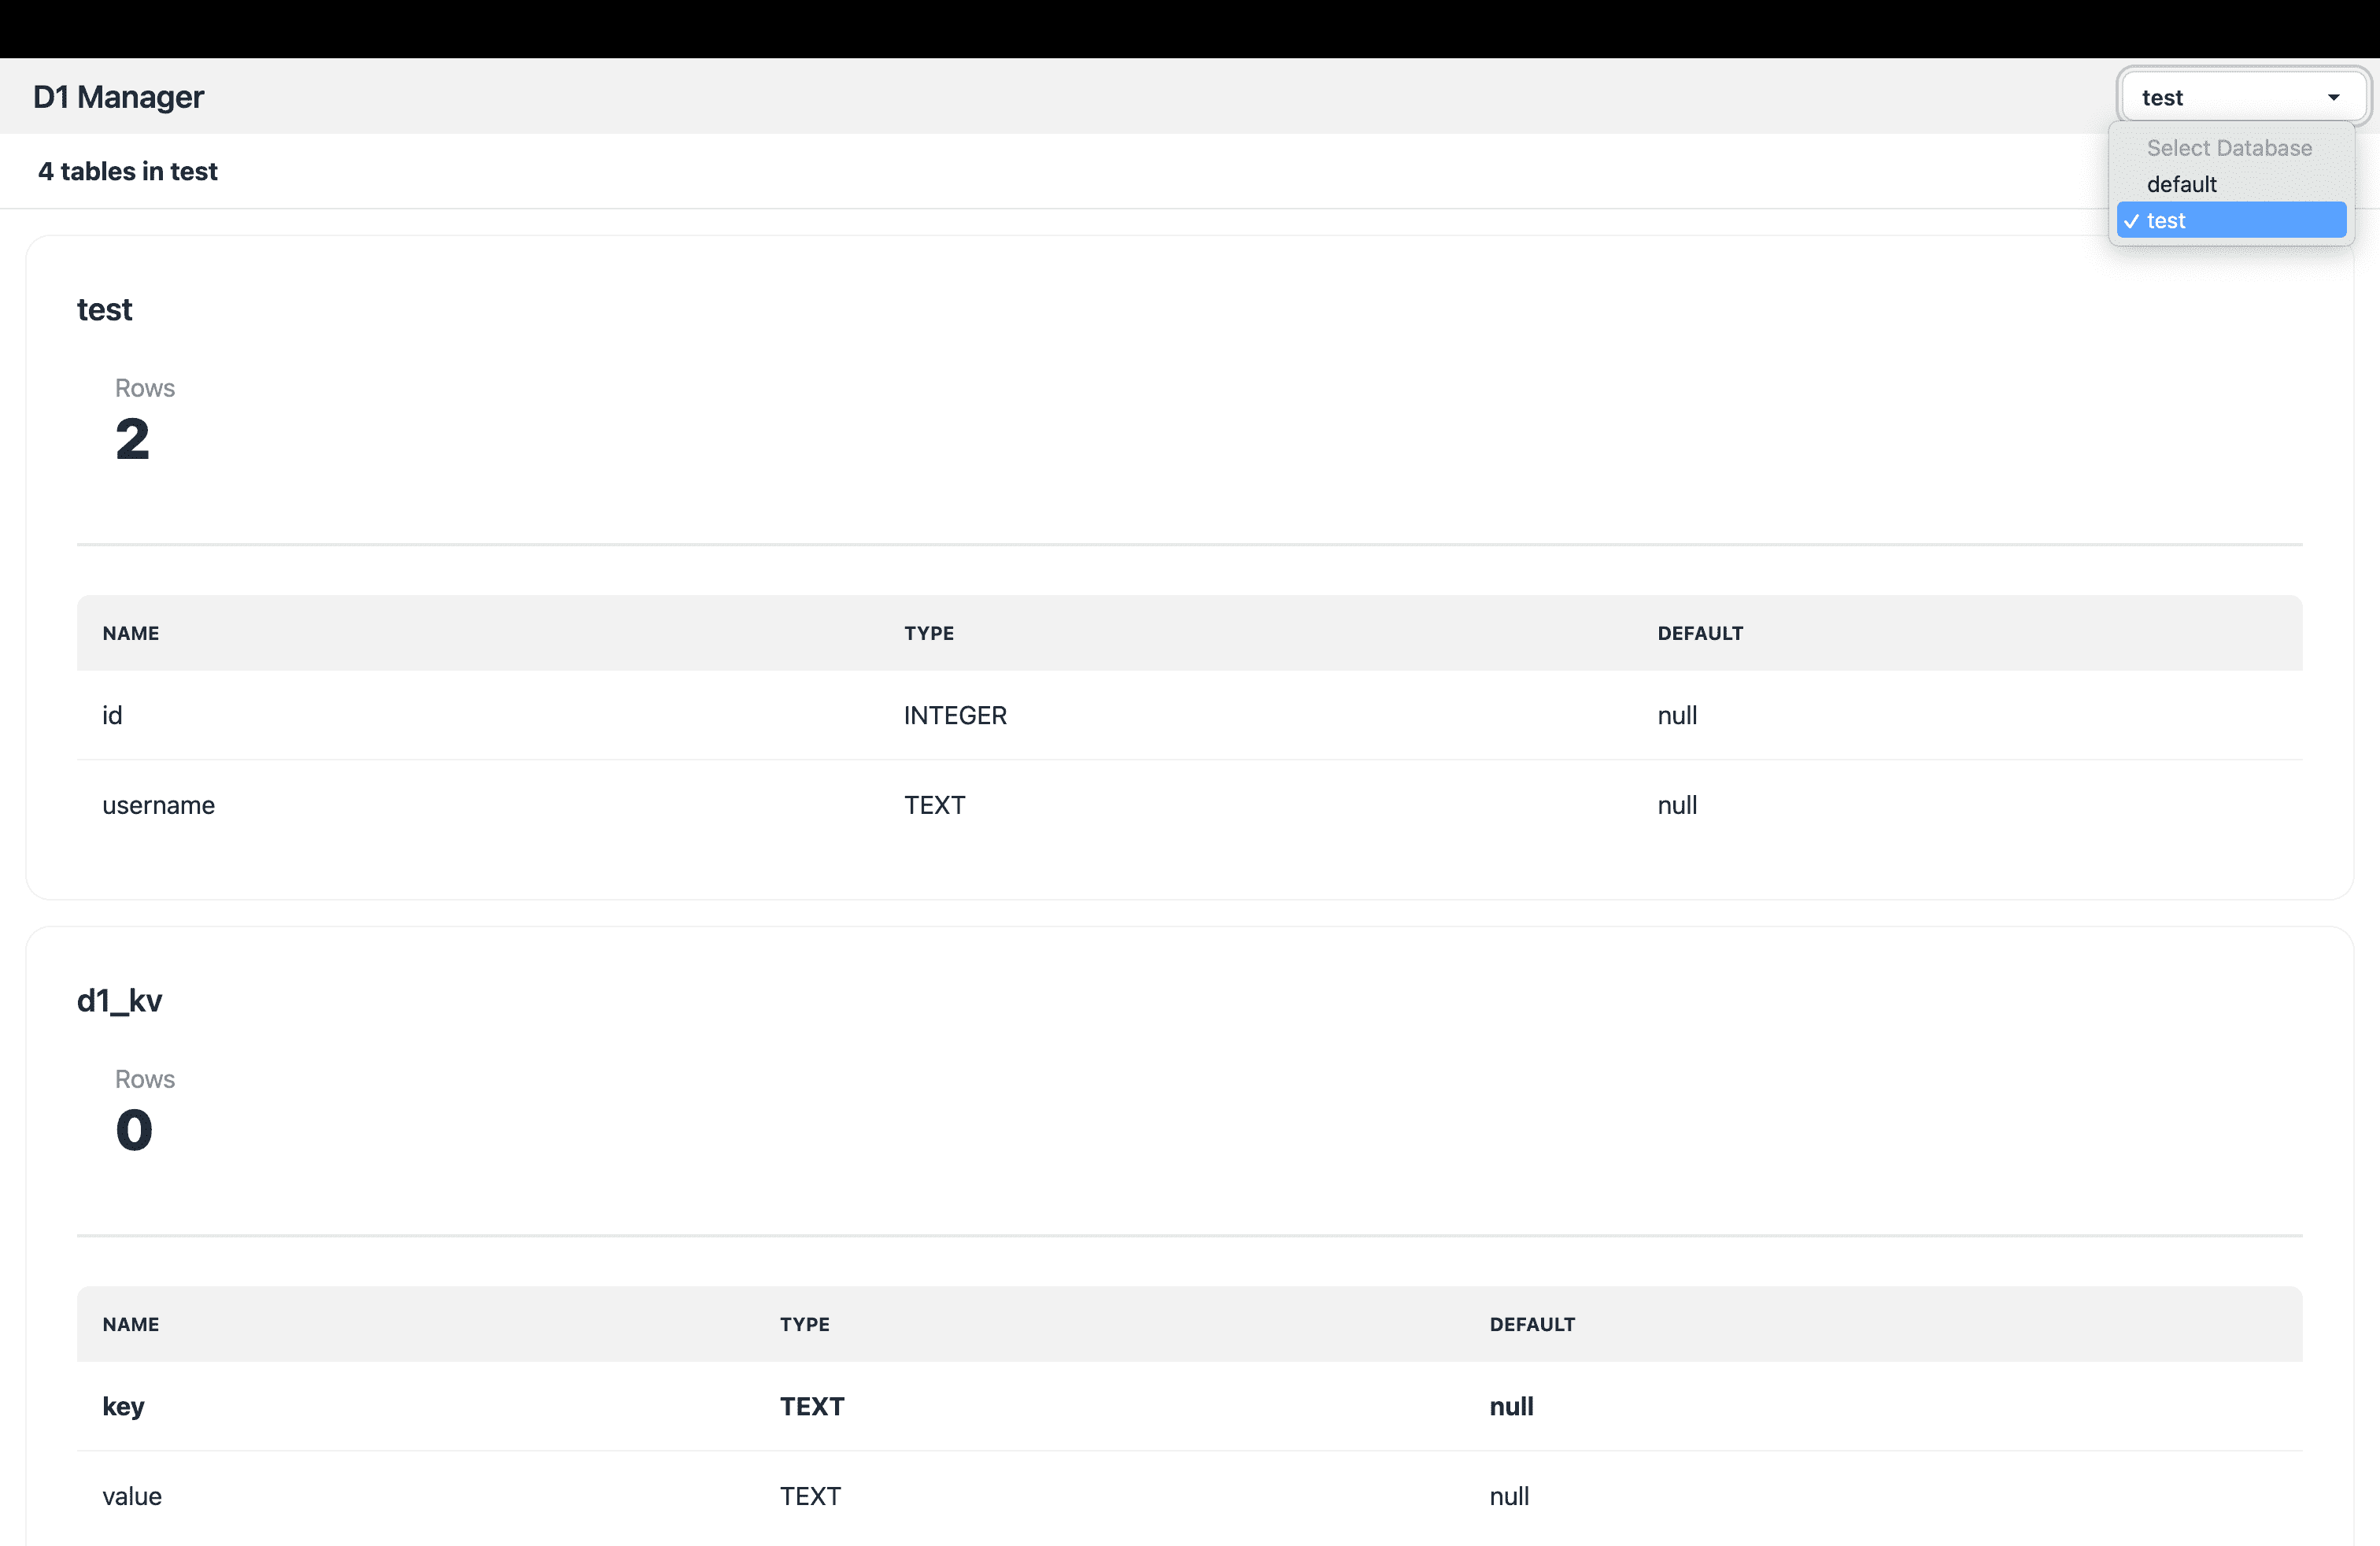2380x1546 pixels.
Task: Click the INTEGER type cell
Action: [955, 715]
